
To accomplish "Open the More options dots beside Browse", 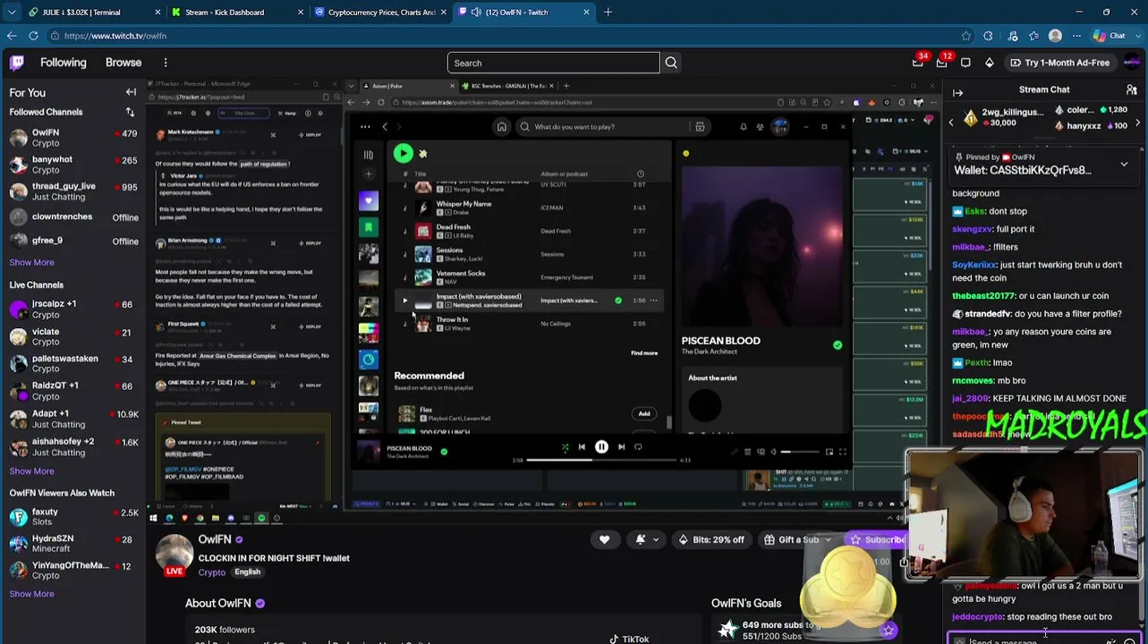I will coord(166,63).
